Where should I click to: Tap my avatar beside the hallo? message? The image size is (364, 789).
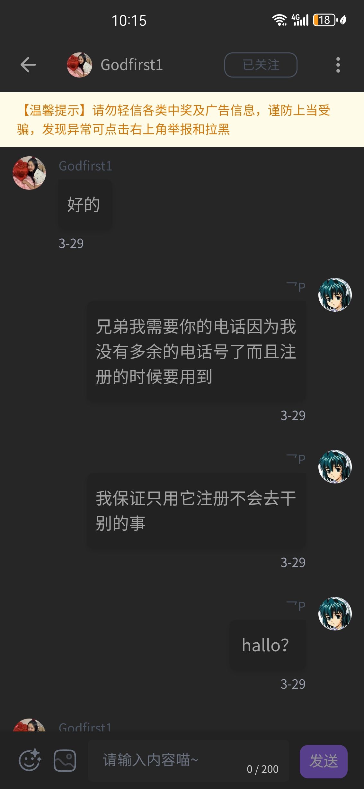click(335, 614)
